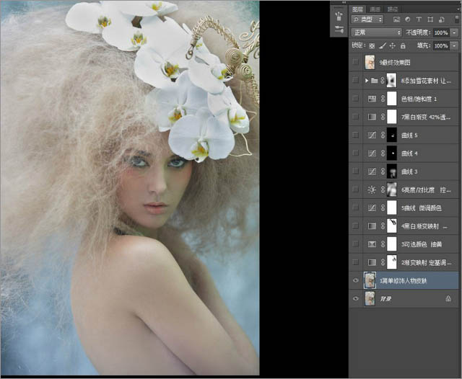462x379 pixels.
Task: Click the lock position icon
Action: point(391,45)
